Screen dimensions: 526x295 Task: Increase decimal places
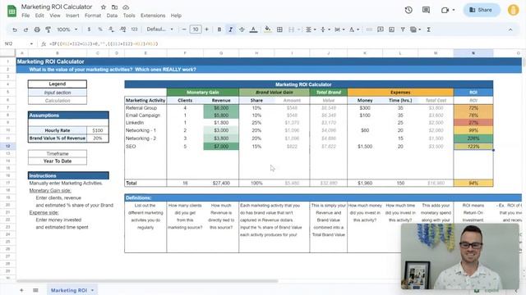pyautogui.click(x=122, y=29)
